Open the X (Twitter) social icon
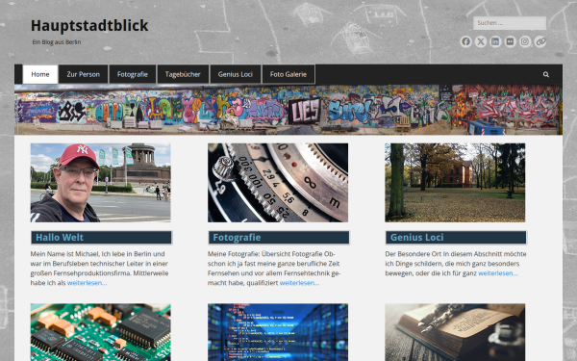 click(481, 41)
